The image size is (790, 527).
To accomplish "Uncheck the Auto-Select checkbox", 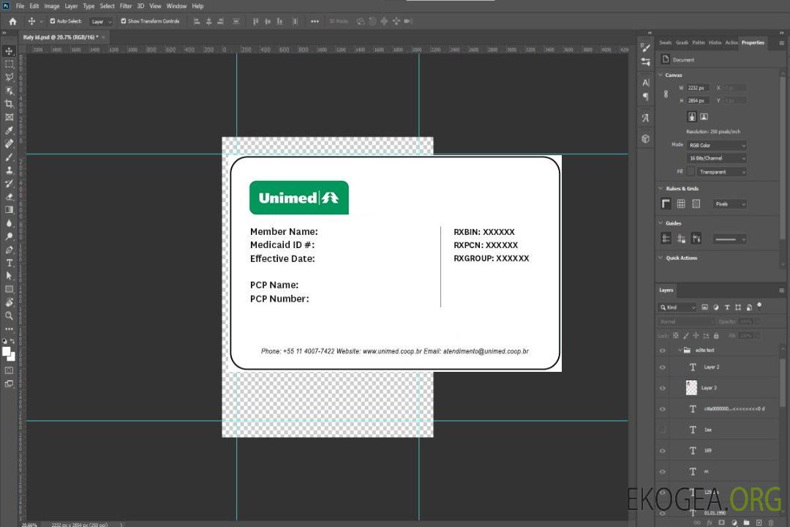I will click(53, 21).
